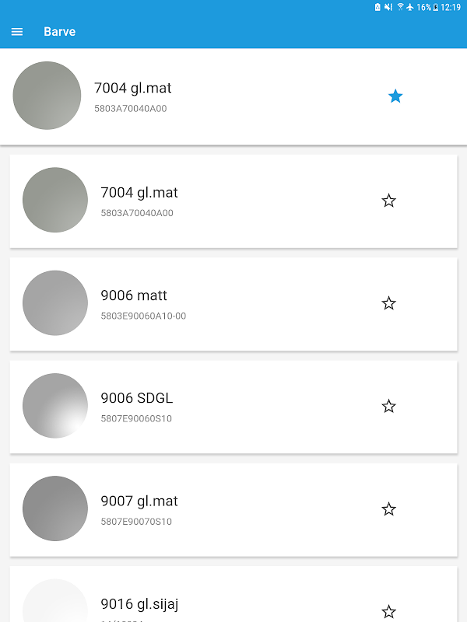
Task: Tap the star on 9016 gl.sijaj
Action: (x=389, y=611)
